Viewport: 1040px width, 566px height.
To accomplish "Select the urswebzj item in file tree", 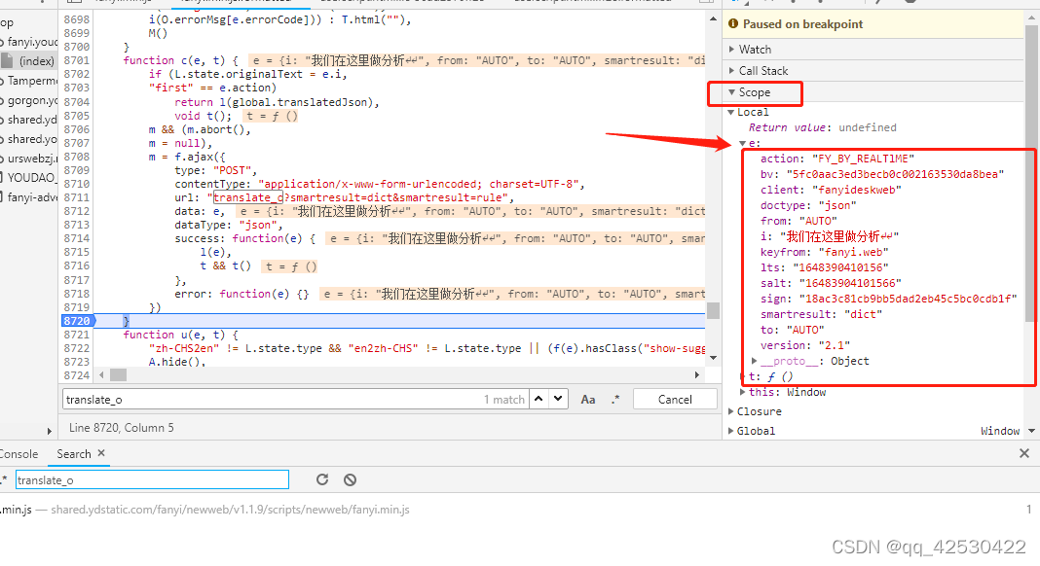I will point(30,159).
